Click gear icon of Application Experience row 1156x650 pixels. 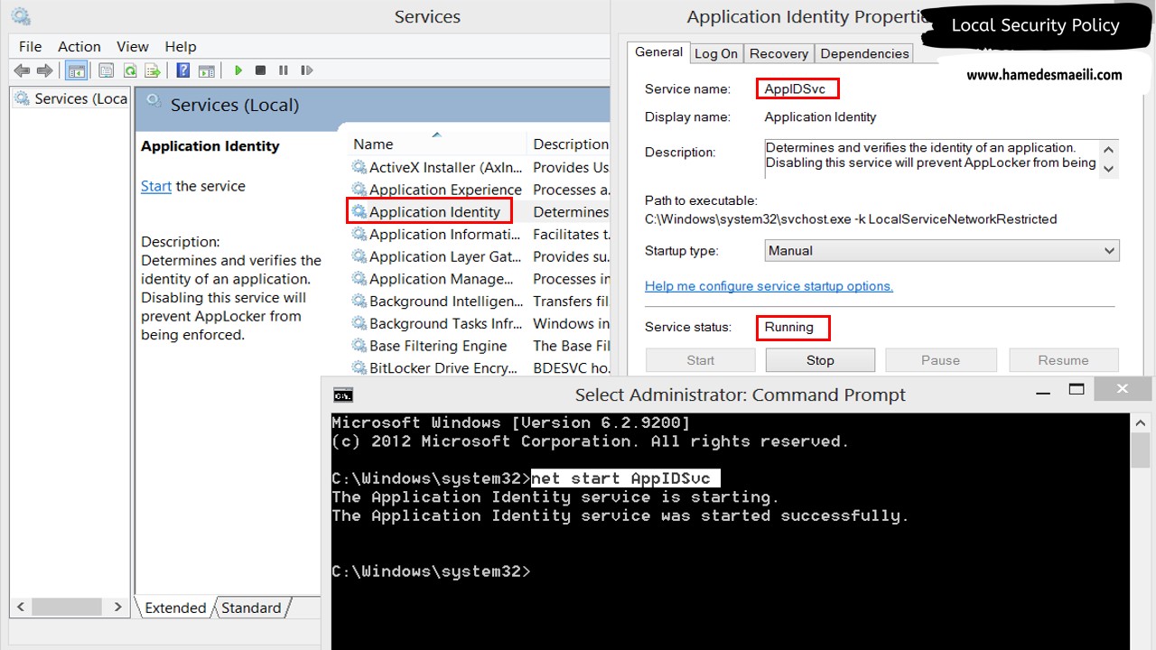[x=359, y=190]
